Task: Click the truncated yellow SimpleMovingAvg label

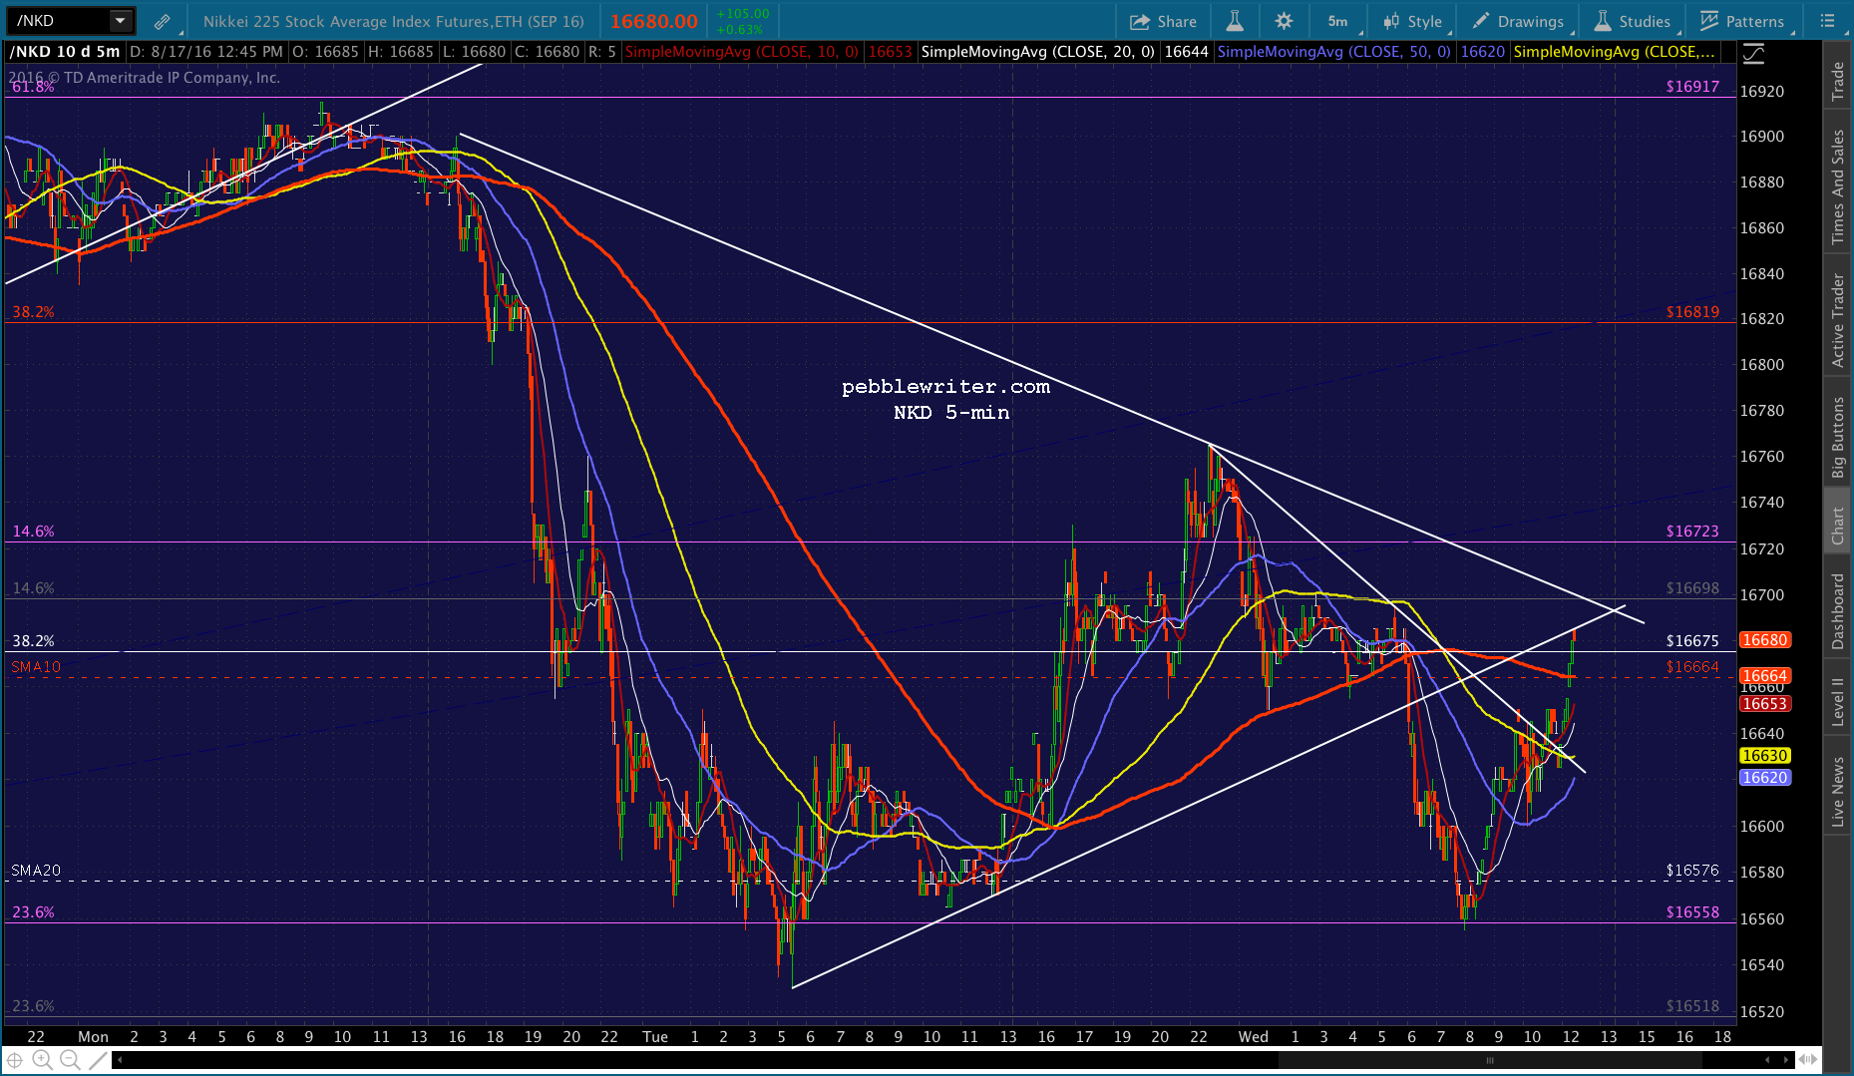Action: pos(1615,52)
